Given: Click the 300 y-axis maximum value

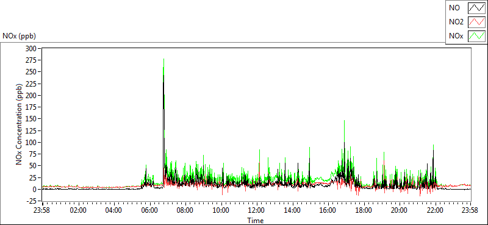Looking at the screenshot, I should [x=32, y=48].
